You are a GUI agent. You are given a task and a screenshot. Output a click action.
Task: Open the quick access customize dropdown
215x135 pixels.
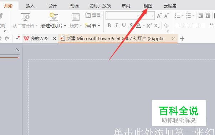[x=17, y=38]
